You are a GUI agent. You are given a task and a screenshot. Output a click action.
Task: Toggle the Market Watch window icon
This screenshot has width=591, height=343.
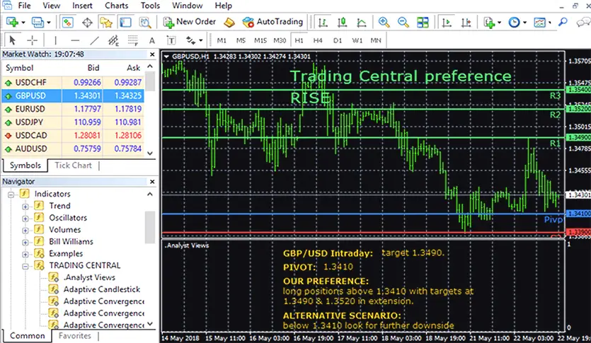coord(67,22)
